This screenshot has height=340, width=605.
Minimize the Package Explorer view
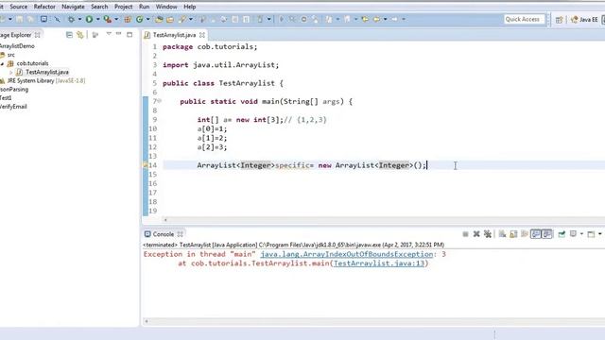119,34
